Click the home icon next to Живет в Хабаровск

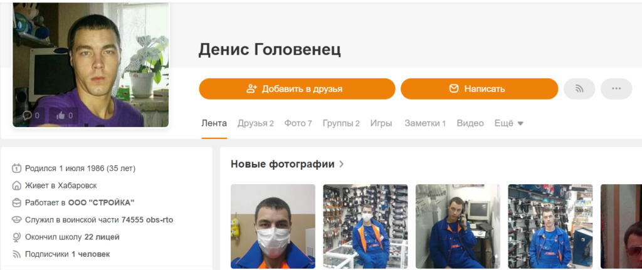(16, 185)
